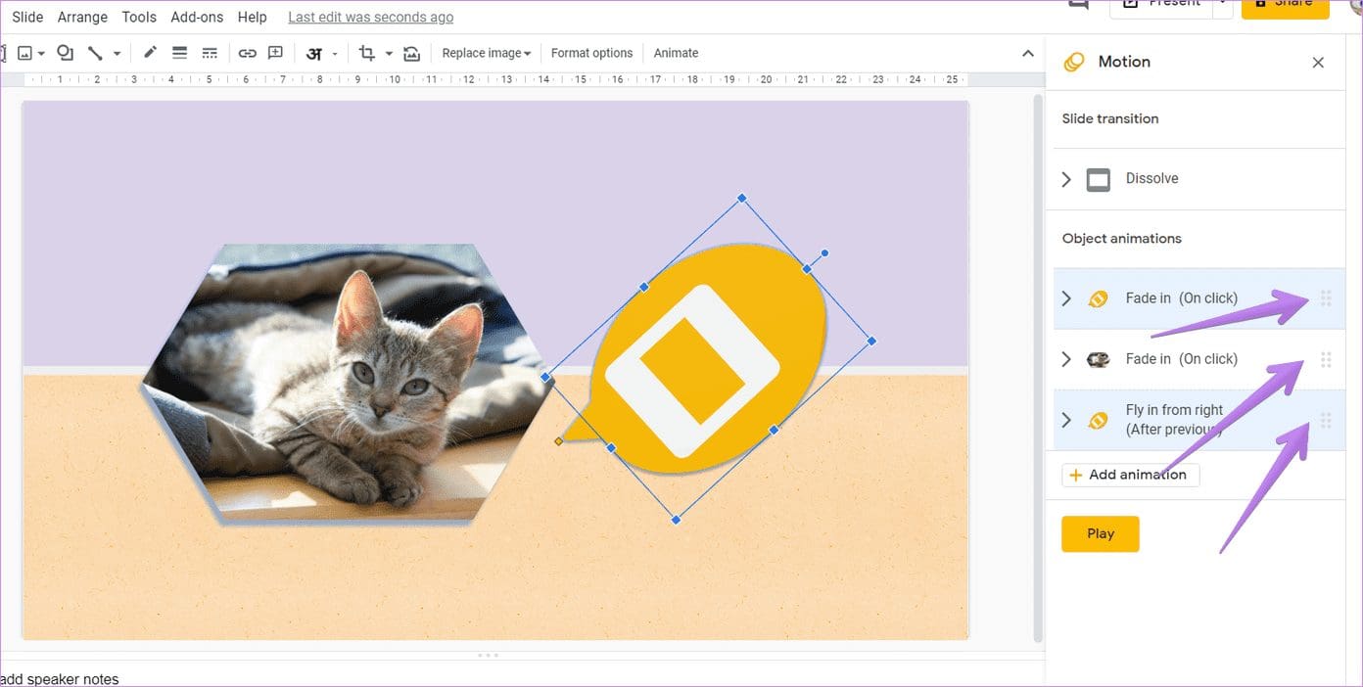1363x687 pixels.
Task: Click the speech bubble icon in first Fade in row
Action: coord(1098,298)
